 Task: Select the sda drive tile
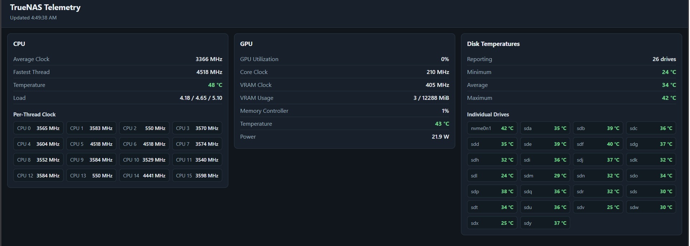[545, 128]
